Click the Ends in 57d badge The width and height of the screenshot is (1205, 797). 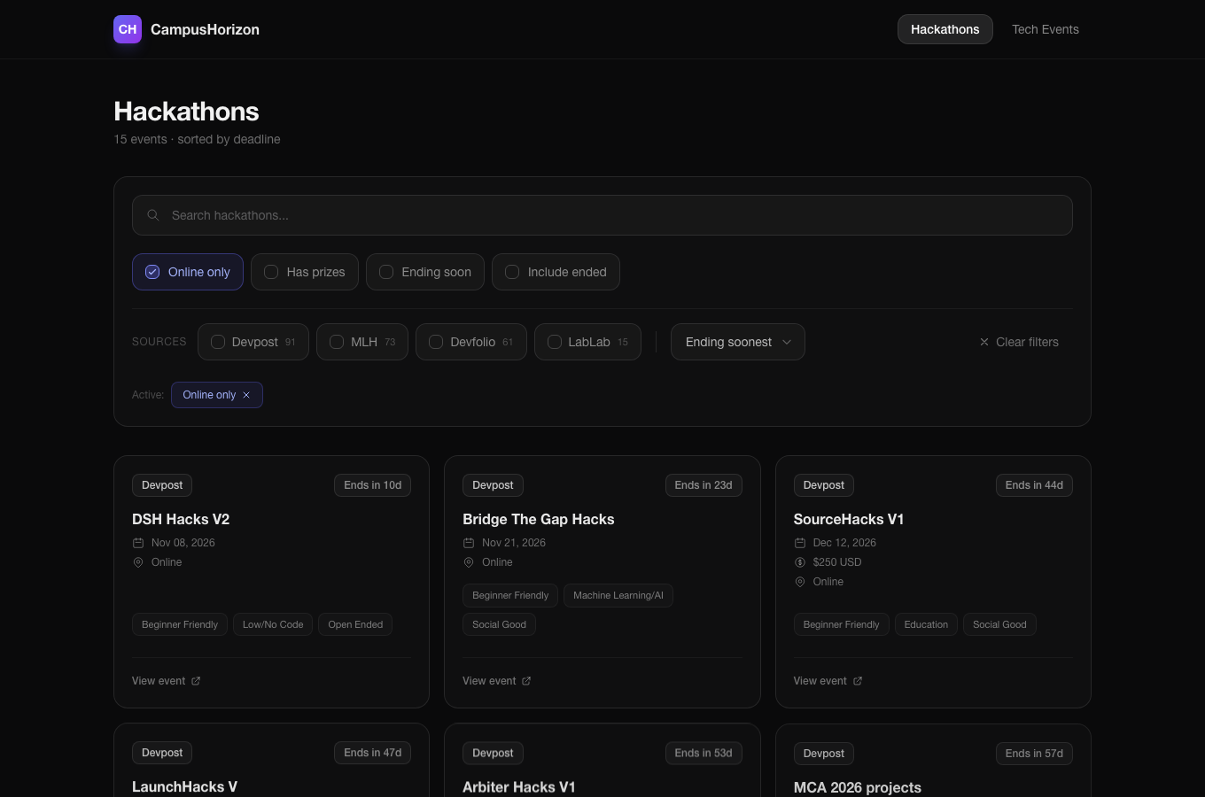[1034, 754]
